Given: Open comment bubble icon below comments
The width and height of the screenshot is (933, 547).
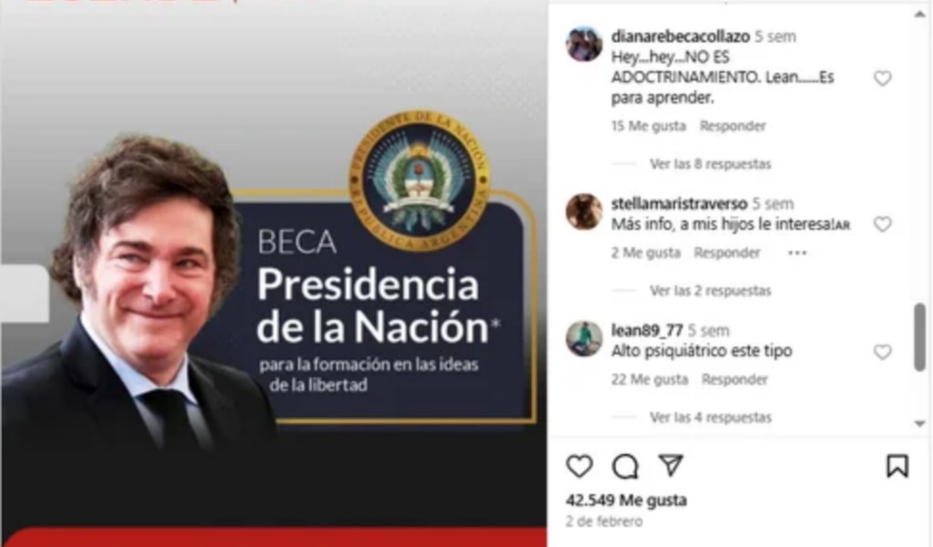Looking at the screenshot, I should tap(625, 467).
